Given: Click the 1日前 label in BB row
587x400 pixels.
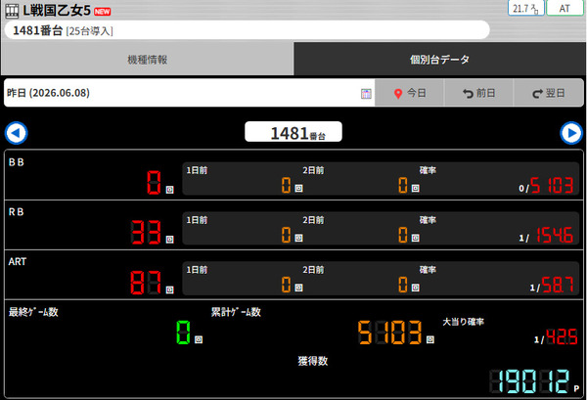Looking at the screenshot, I should [197, 170].
